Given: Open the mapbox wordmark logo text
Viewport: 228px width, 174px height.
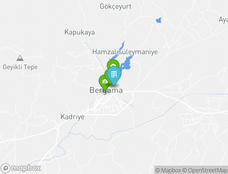Looking at the screenshot, I should coord(26,168).
